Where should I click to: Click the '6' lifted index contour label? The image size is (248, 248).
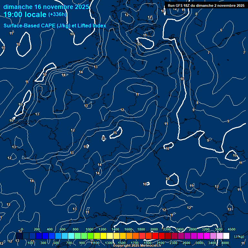[x=221, y=30]
